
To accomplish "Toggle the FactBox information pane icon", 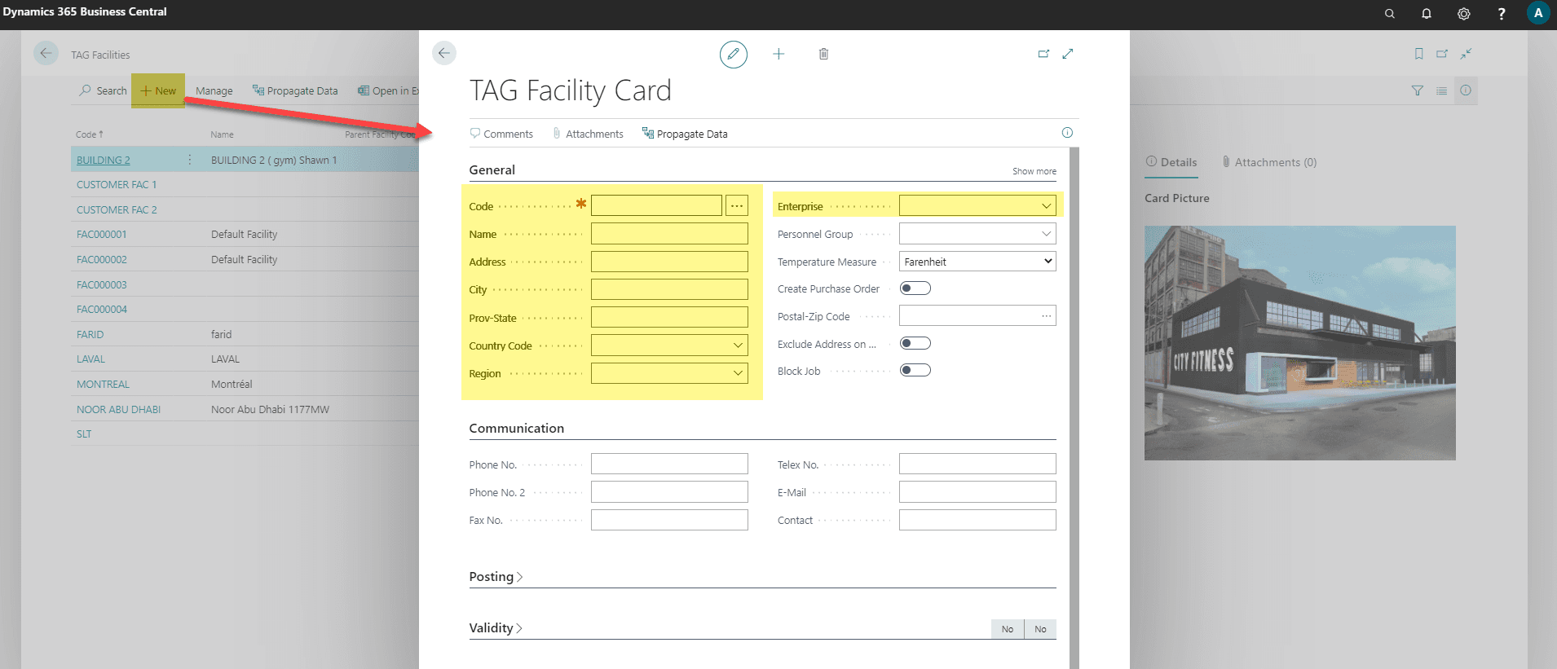I will pos(1466,90).
